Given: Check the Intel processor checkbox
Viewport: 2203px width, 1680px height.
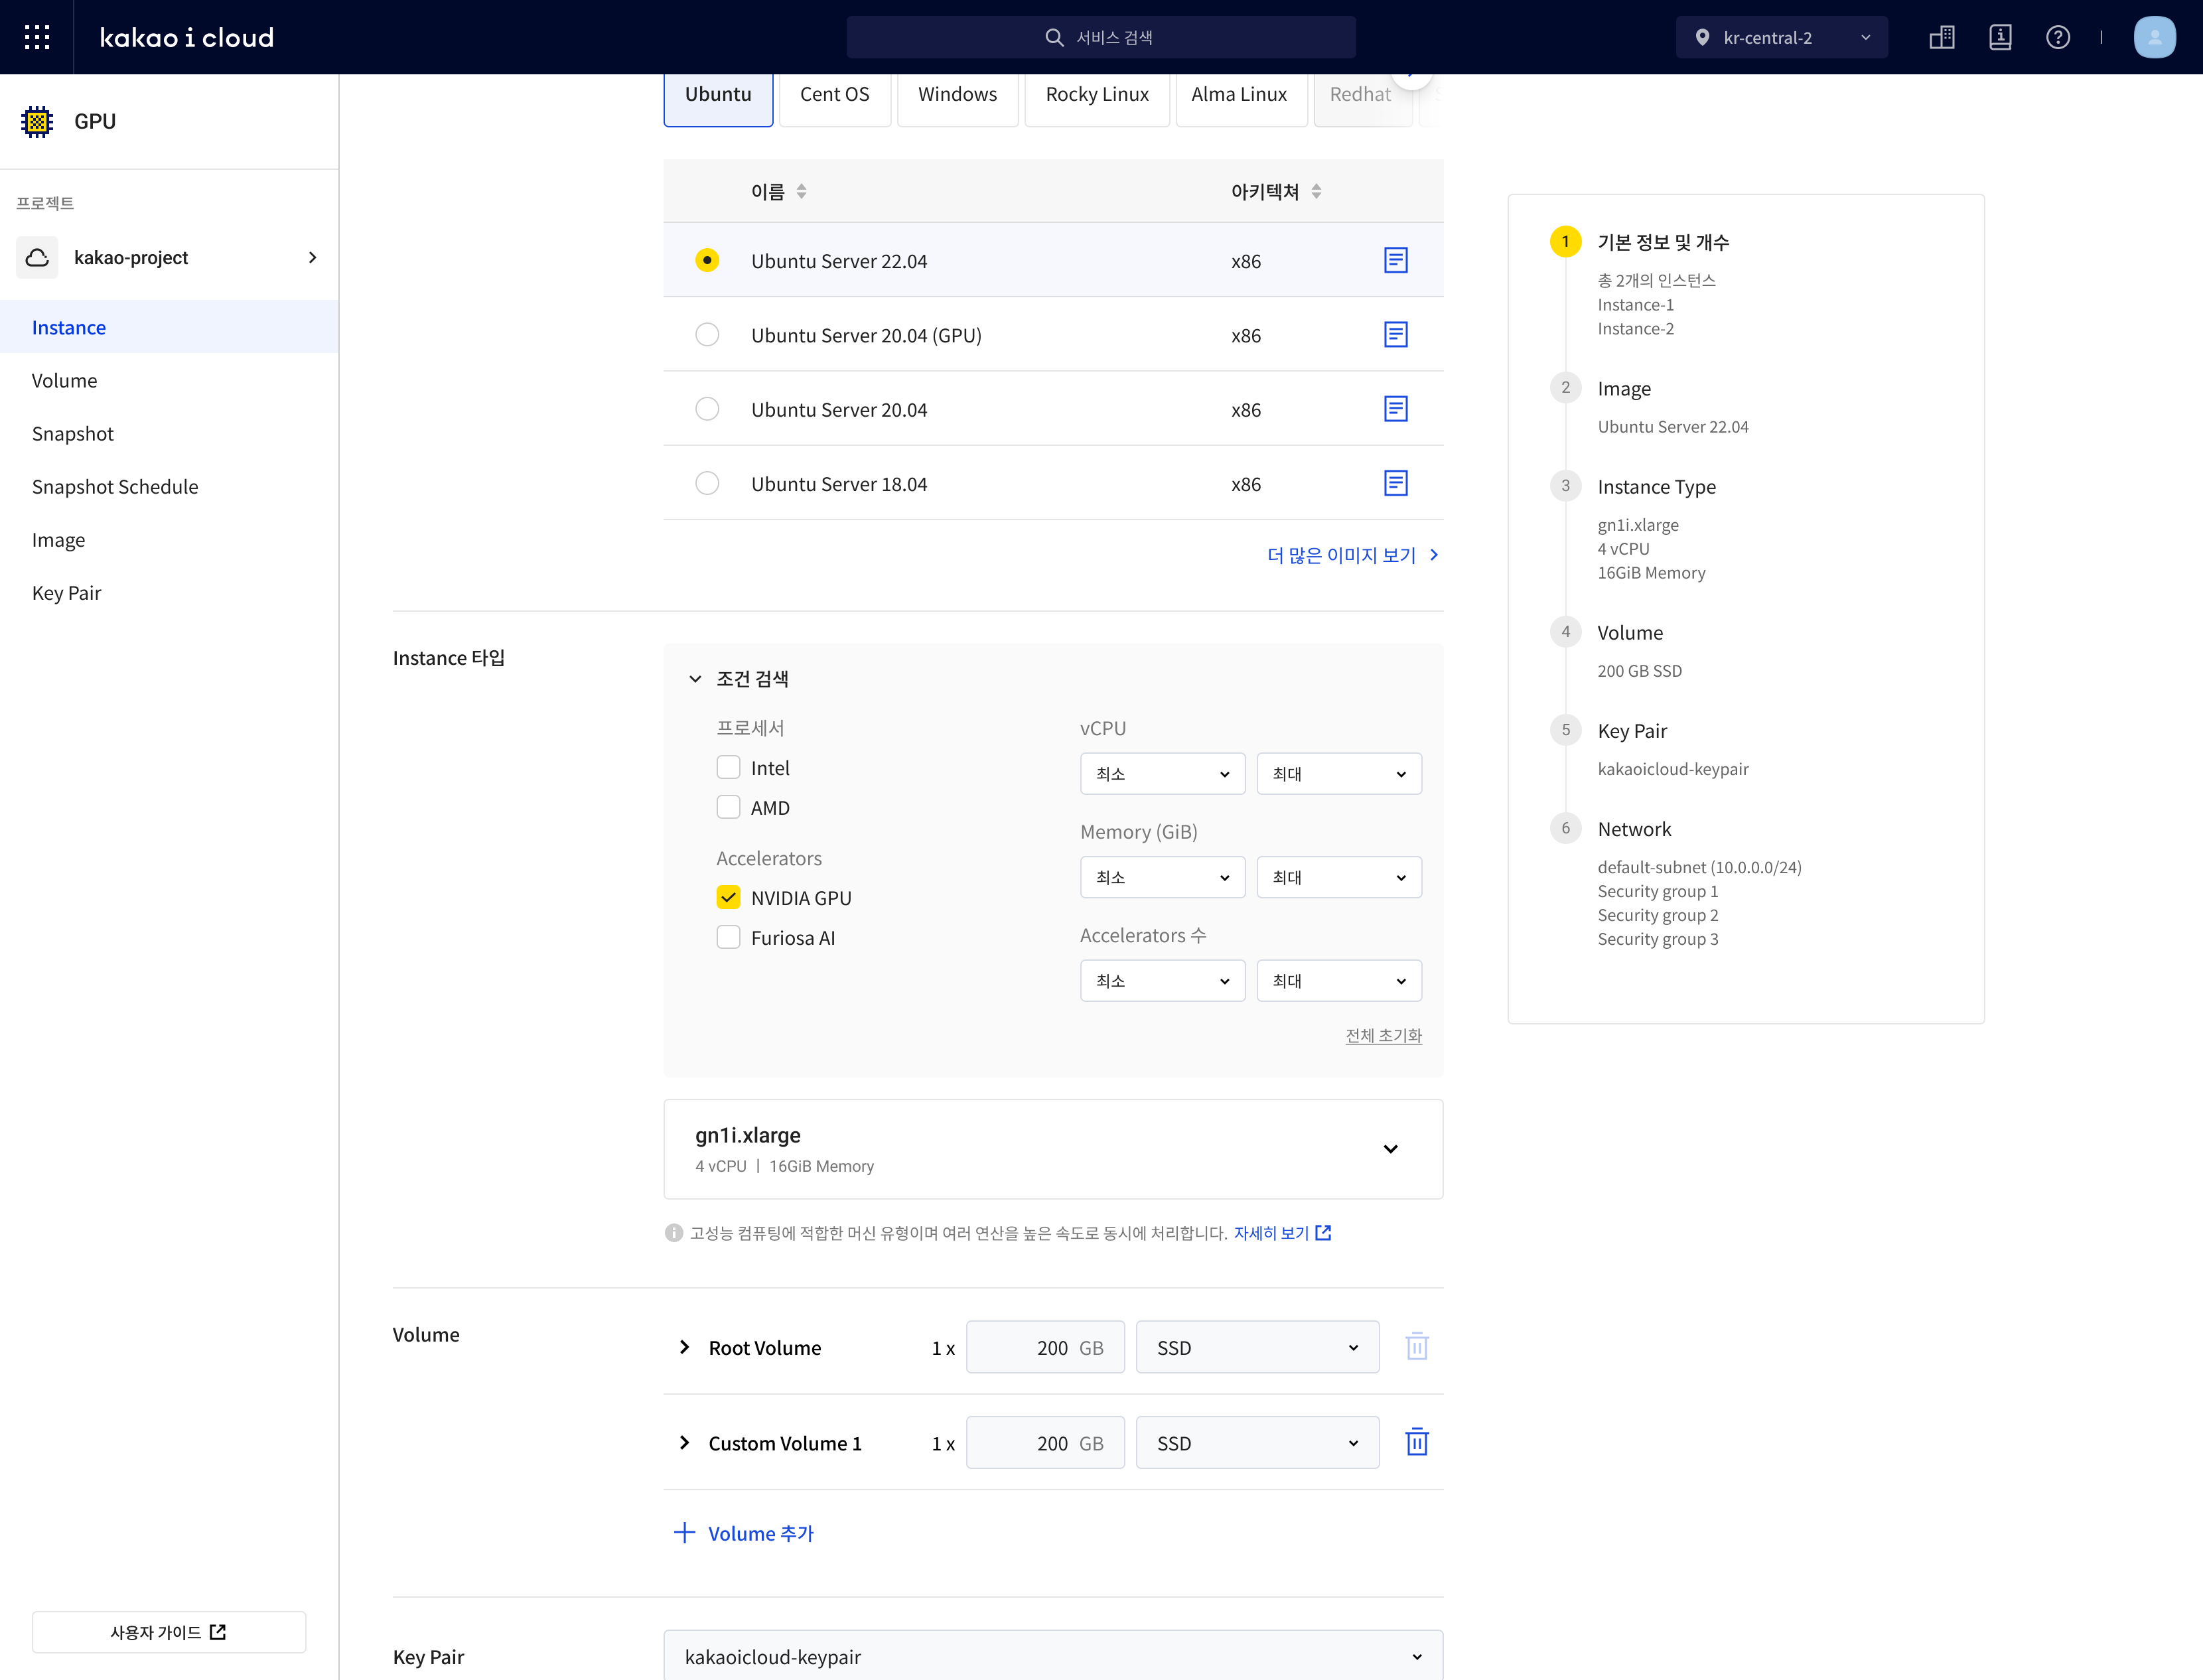Looking at the screenshot, I should tap(728, 767).
